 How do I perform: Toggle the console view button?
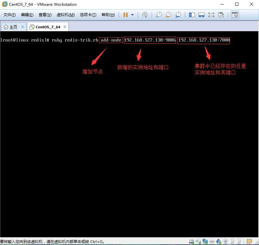234,15
